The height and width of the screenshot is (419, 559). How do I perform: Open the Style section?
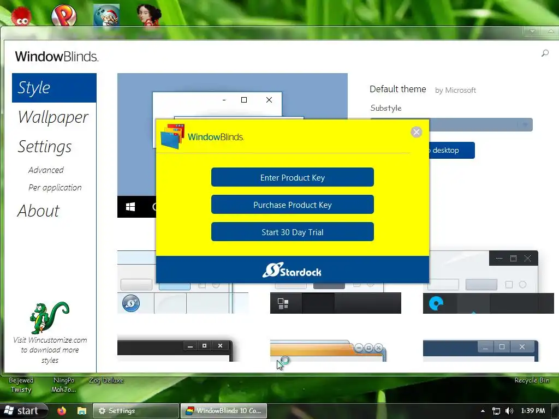tap(54, 88)
